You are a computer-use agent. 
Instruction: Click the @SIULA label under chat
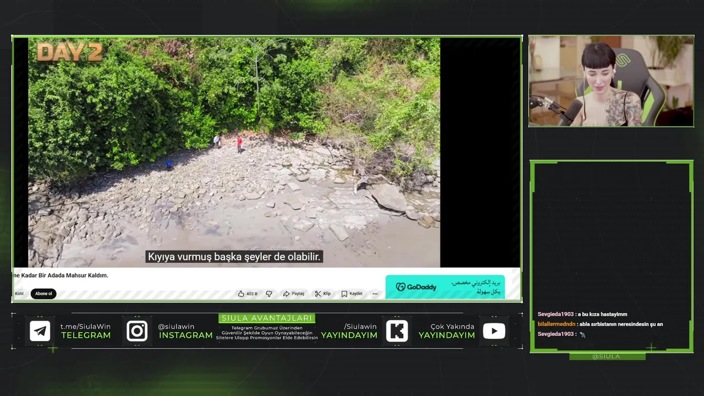pyautogui.click(x=607, y=356)
